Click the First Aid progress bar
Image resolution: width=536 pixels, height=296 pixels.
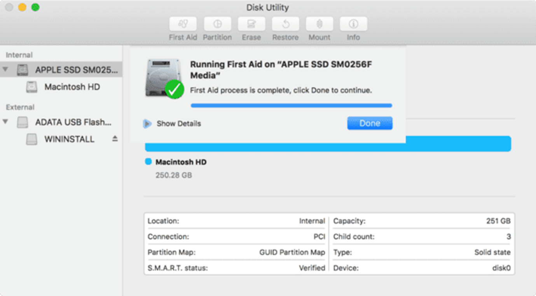[291, 105]
